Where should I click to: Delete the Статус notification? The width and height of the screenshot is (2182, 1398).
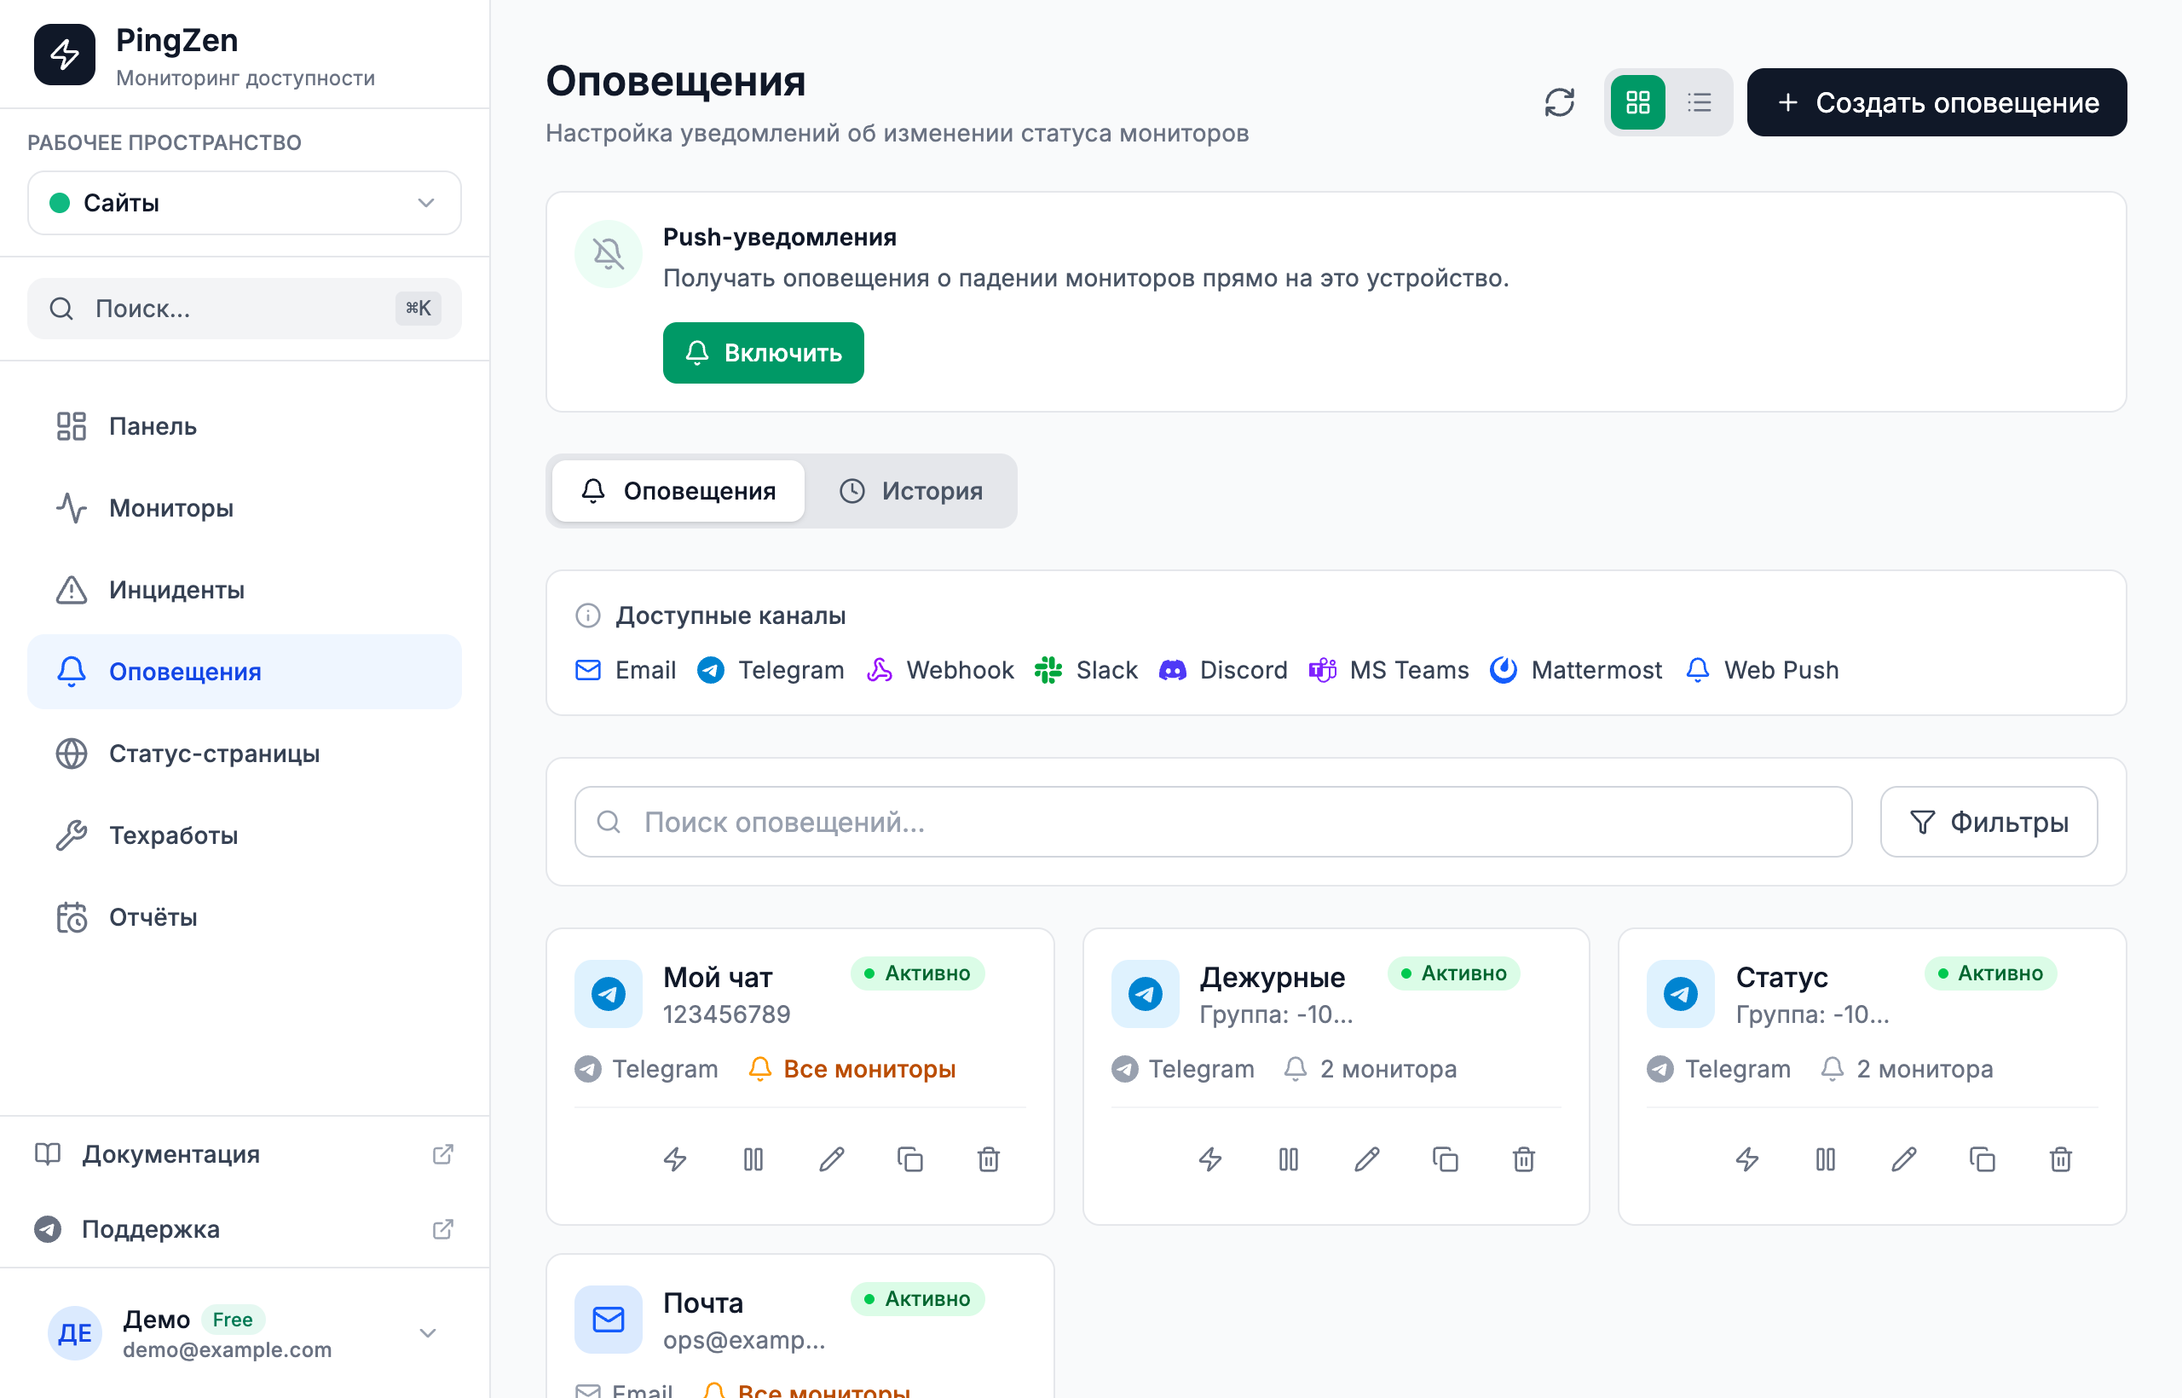point(2060,1159)
